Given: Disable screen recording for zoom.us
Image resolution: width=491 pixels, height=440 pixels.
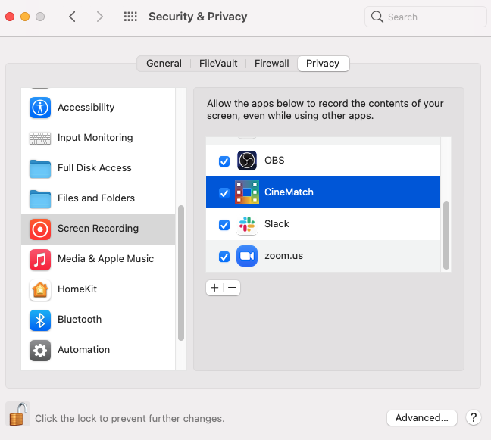Looking at the screenshot, I should [x=224, y=257].
